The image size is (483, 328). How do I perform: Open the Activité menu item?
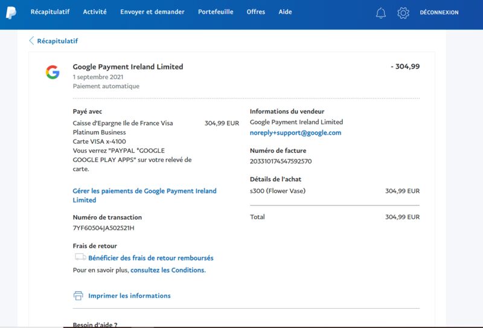point(95,11)
